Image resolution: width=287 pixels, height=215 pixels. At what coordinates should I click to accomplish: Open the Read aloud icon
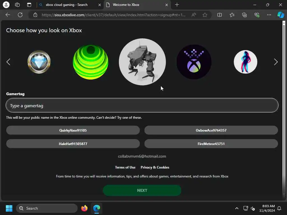pyautogui.click(x=194, y=15)
